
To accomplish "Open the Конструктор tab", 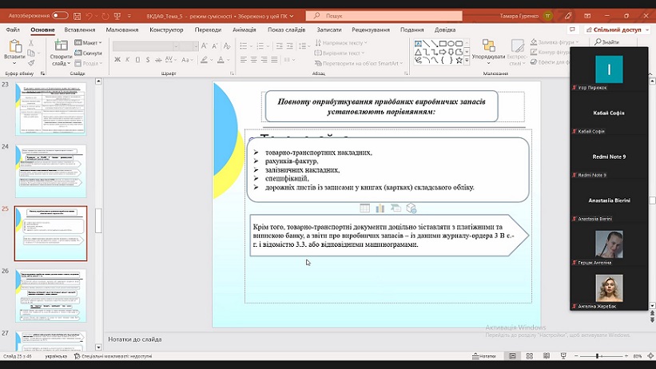I will (166, 30).
